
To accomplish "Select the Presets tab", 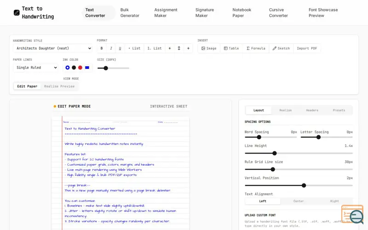I will tap(339, 110).
